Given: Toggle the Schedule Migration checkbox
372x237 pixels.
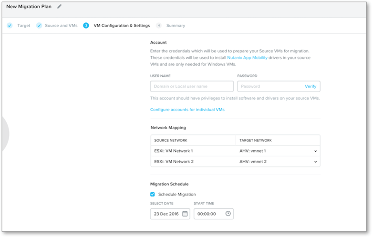Looking at the screenshot, I should [153, 195].
